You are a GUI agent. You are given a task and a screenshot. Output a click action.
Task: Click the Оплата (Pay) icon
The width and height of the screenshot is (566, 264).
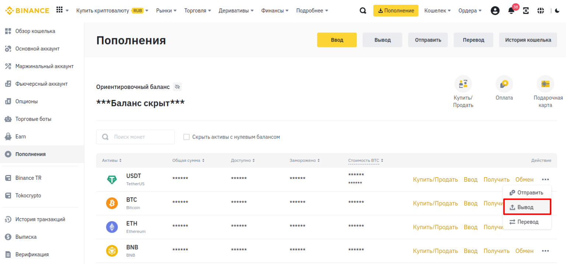coord(504,84)
